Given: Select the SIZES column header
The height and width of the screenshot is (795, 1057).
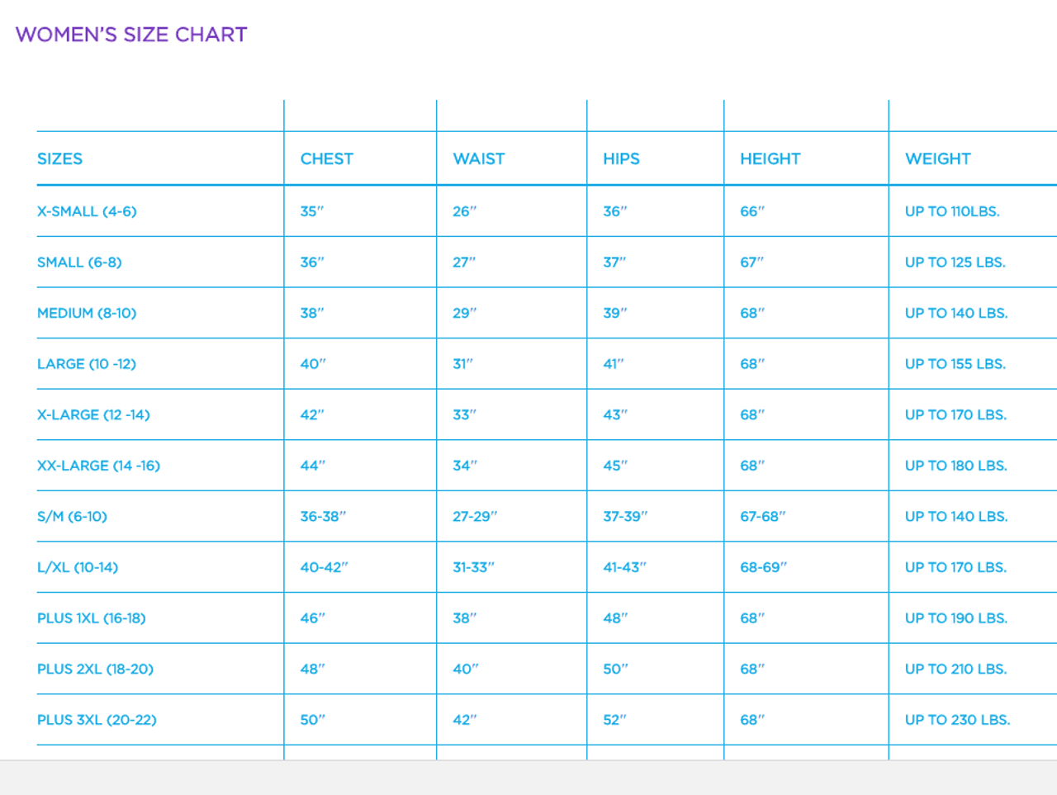Looking at the screenshot, I should [59, 159].
